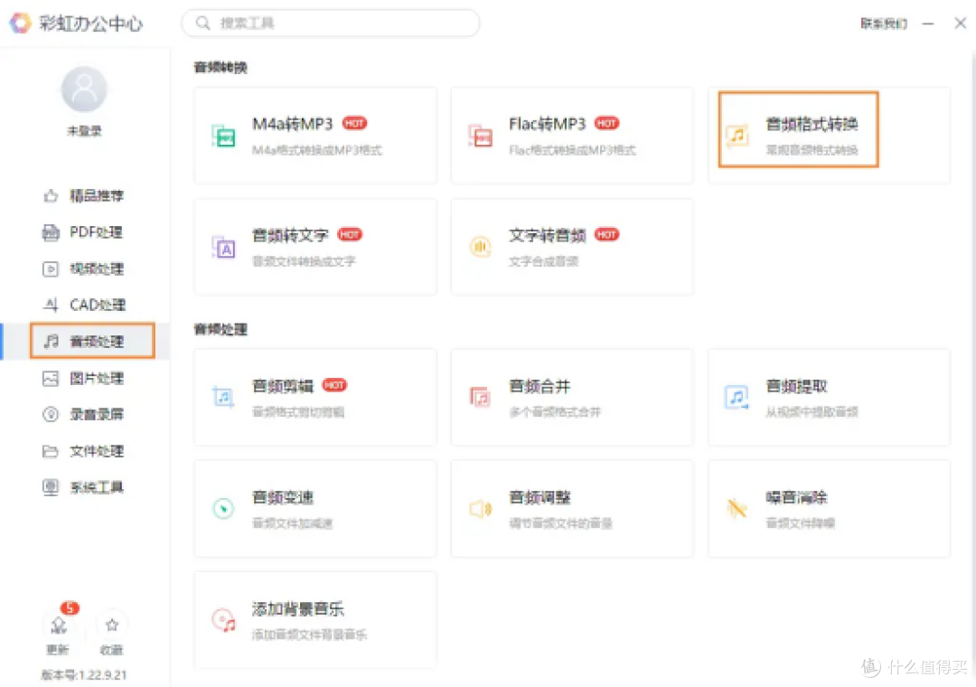This screenshot has height=687, width=976.
Task: Click the orange 音频格式转换 icon
Action: 737,136
